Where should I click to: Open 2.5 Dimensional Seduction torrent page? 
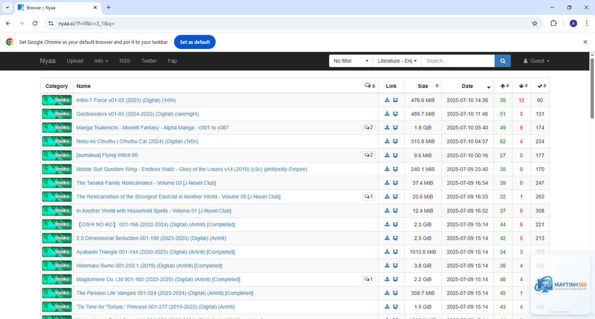coord(151,238)
